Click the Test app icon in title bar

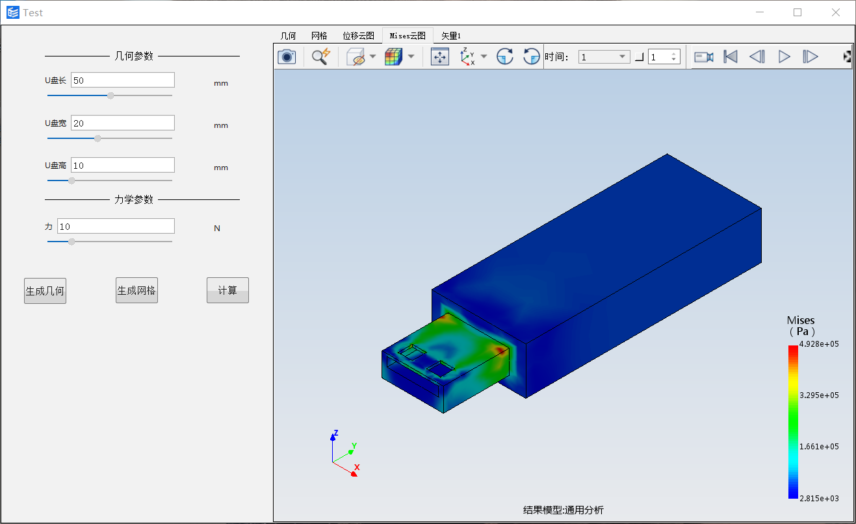(x=13, y=12)
